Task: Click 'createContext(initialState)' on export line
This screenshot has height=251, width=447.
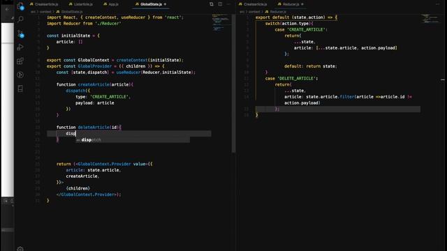Action: 149,60
